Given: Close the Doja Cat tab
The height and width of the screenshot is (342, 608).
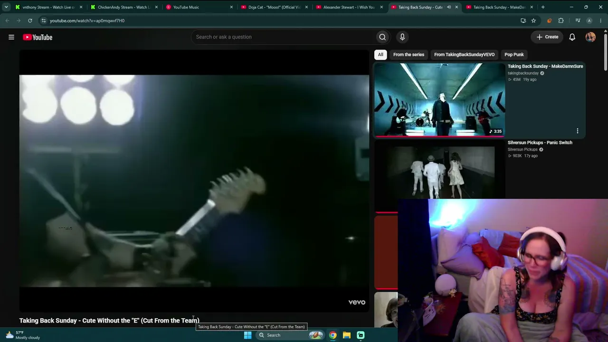Looking at the screenshot, I should point(306,7).
